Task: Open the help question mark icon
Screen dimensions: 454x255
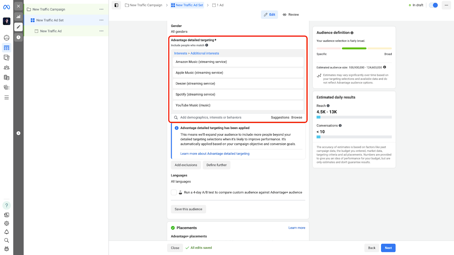Action: [x=7, y=205]
